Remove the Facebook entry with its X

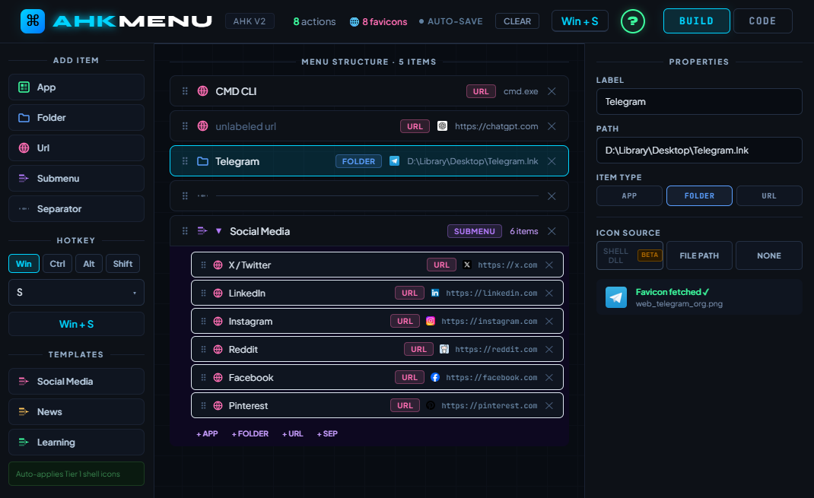(x=548, y=378)
